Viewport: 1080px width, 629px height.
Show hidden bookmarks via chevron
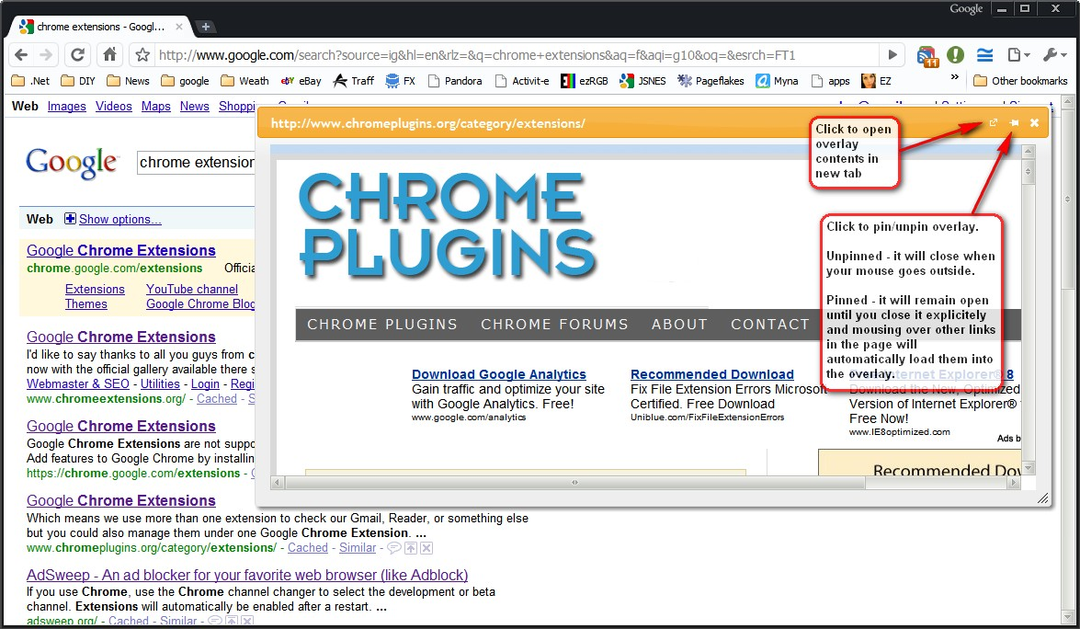point(954,78)
